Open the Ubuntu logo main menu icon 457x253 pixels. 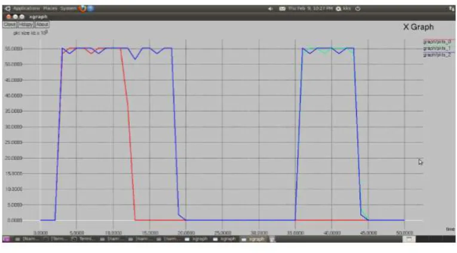pos(8,8)
